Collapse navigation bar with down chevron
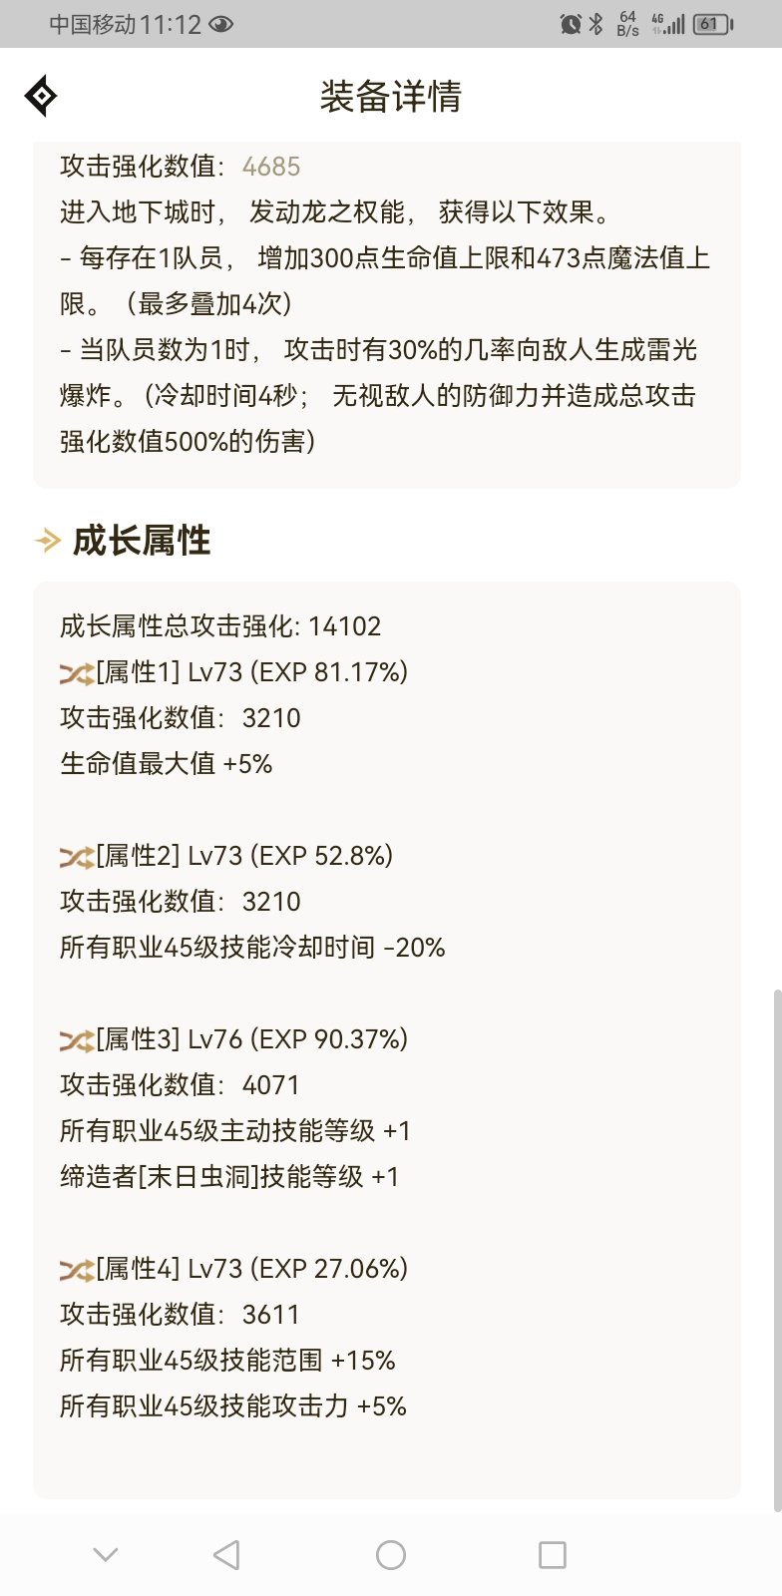Image resolution: width=782 pixels, height=1596 pixels. pos(106,1554)
